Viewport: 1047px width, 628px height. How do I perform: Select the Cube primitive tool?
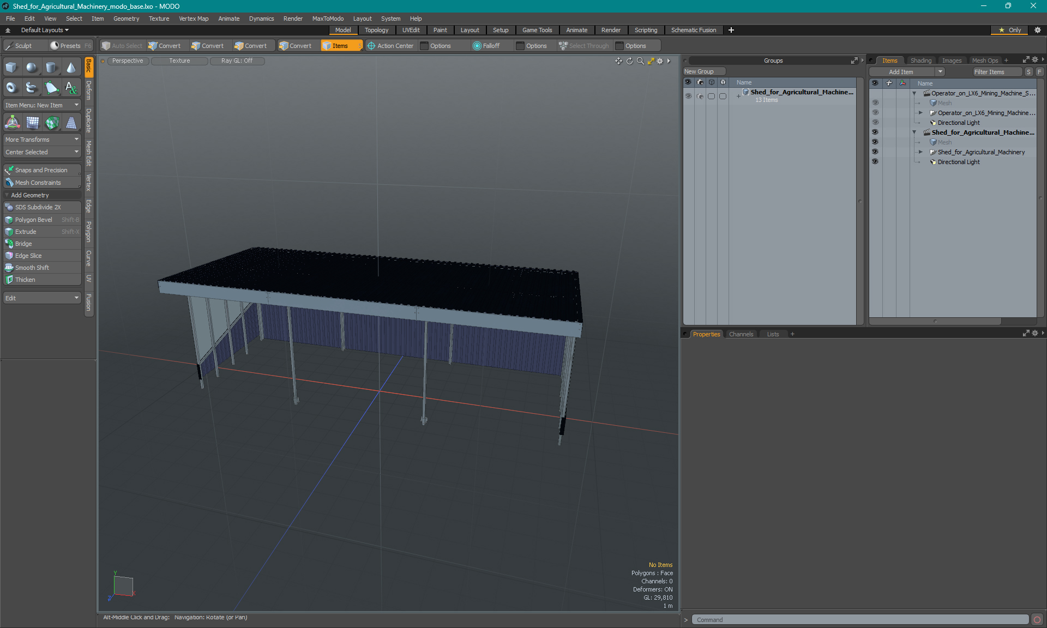(11, 68)
